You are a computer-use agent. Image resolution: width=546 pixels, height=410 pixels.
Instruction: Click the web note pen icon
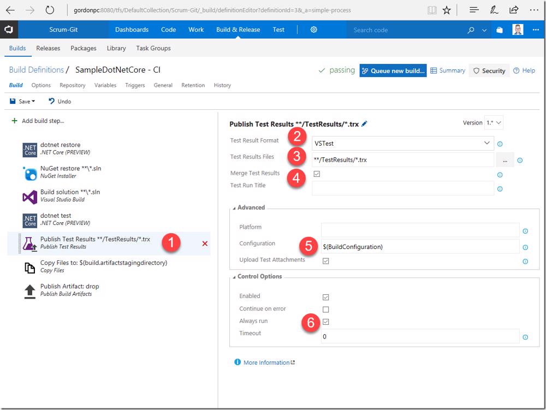pyautogui.click(x=494, y=10)
